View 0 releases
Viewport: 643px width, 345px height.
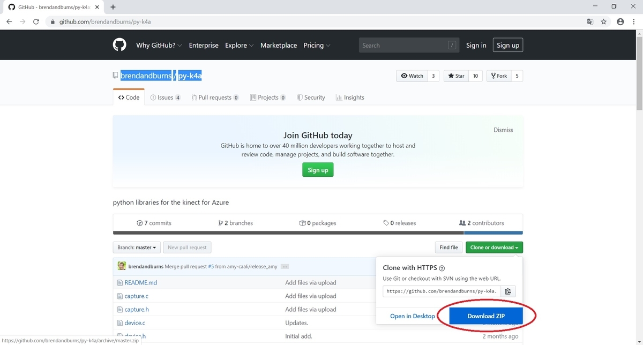click(x=400, y=223)
